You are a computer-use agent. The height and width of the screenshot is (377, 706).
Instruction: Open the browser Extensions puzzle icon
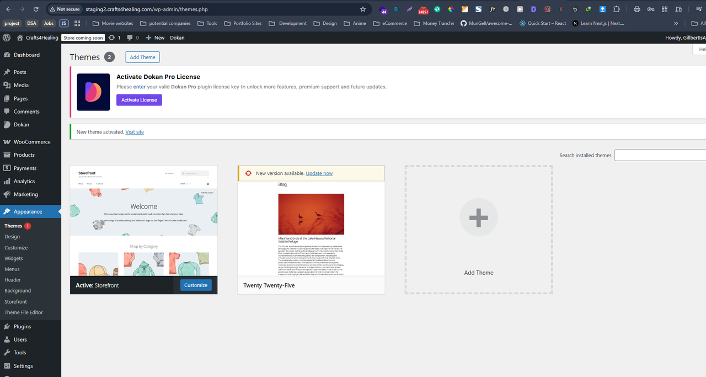(617, 9)
